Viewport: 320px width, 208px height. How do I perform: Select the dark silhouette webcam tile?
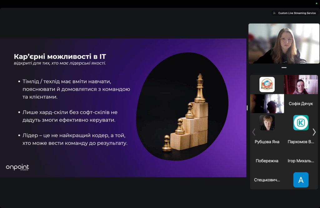click(267, 104)
